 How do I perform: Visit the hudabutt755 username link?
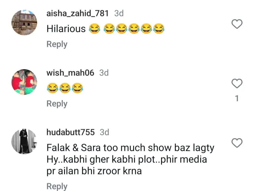71,132
